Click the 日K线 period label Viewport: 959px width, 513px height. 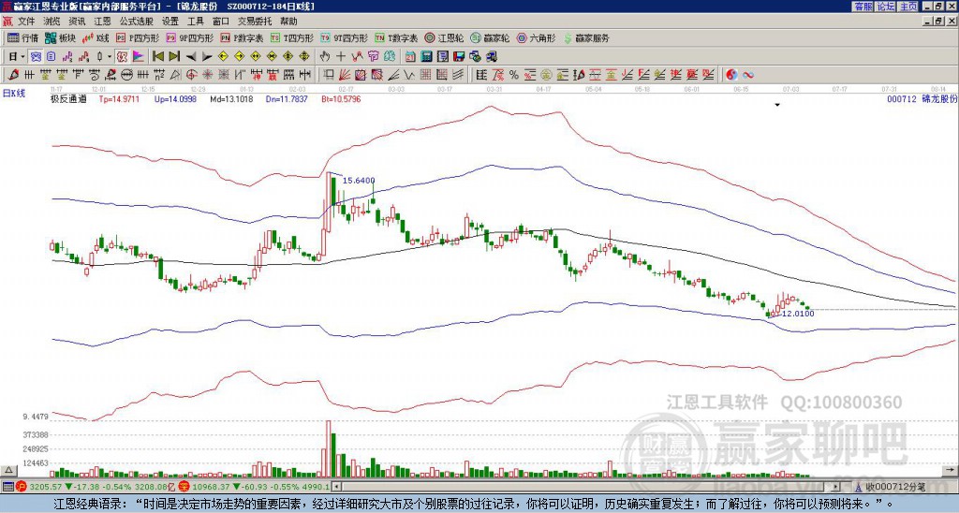[14, 94]
